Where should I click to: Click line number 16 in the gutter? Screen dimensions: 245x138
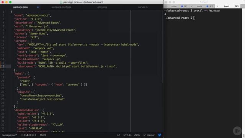[3, 66]
